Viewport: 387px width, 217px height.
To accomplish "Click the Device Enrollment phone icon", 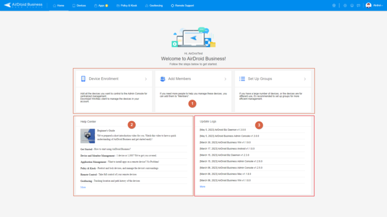I will tap(83, 79).
